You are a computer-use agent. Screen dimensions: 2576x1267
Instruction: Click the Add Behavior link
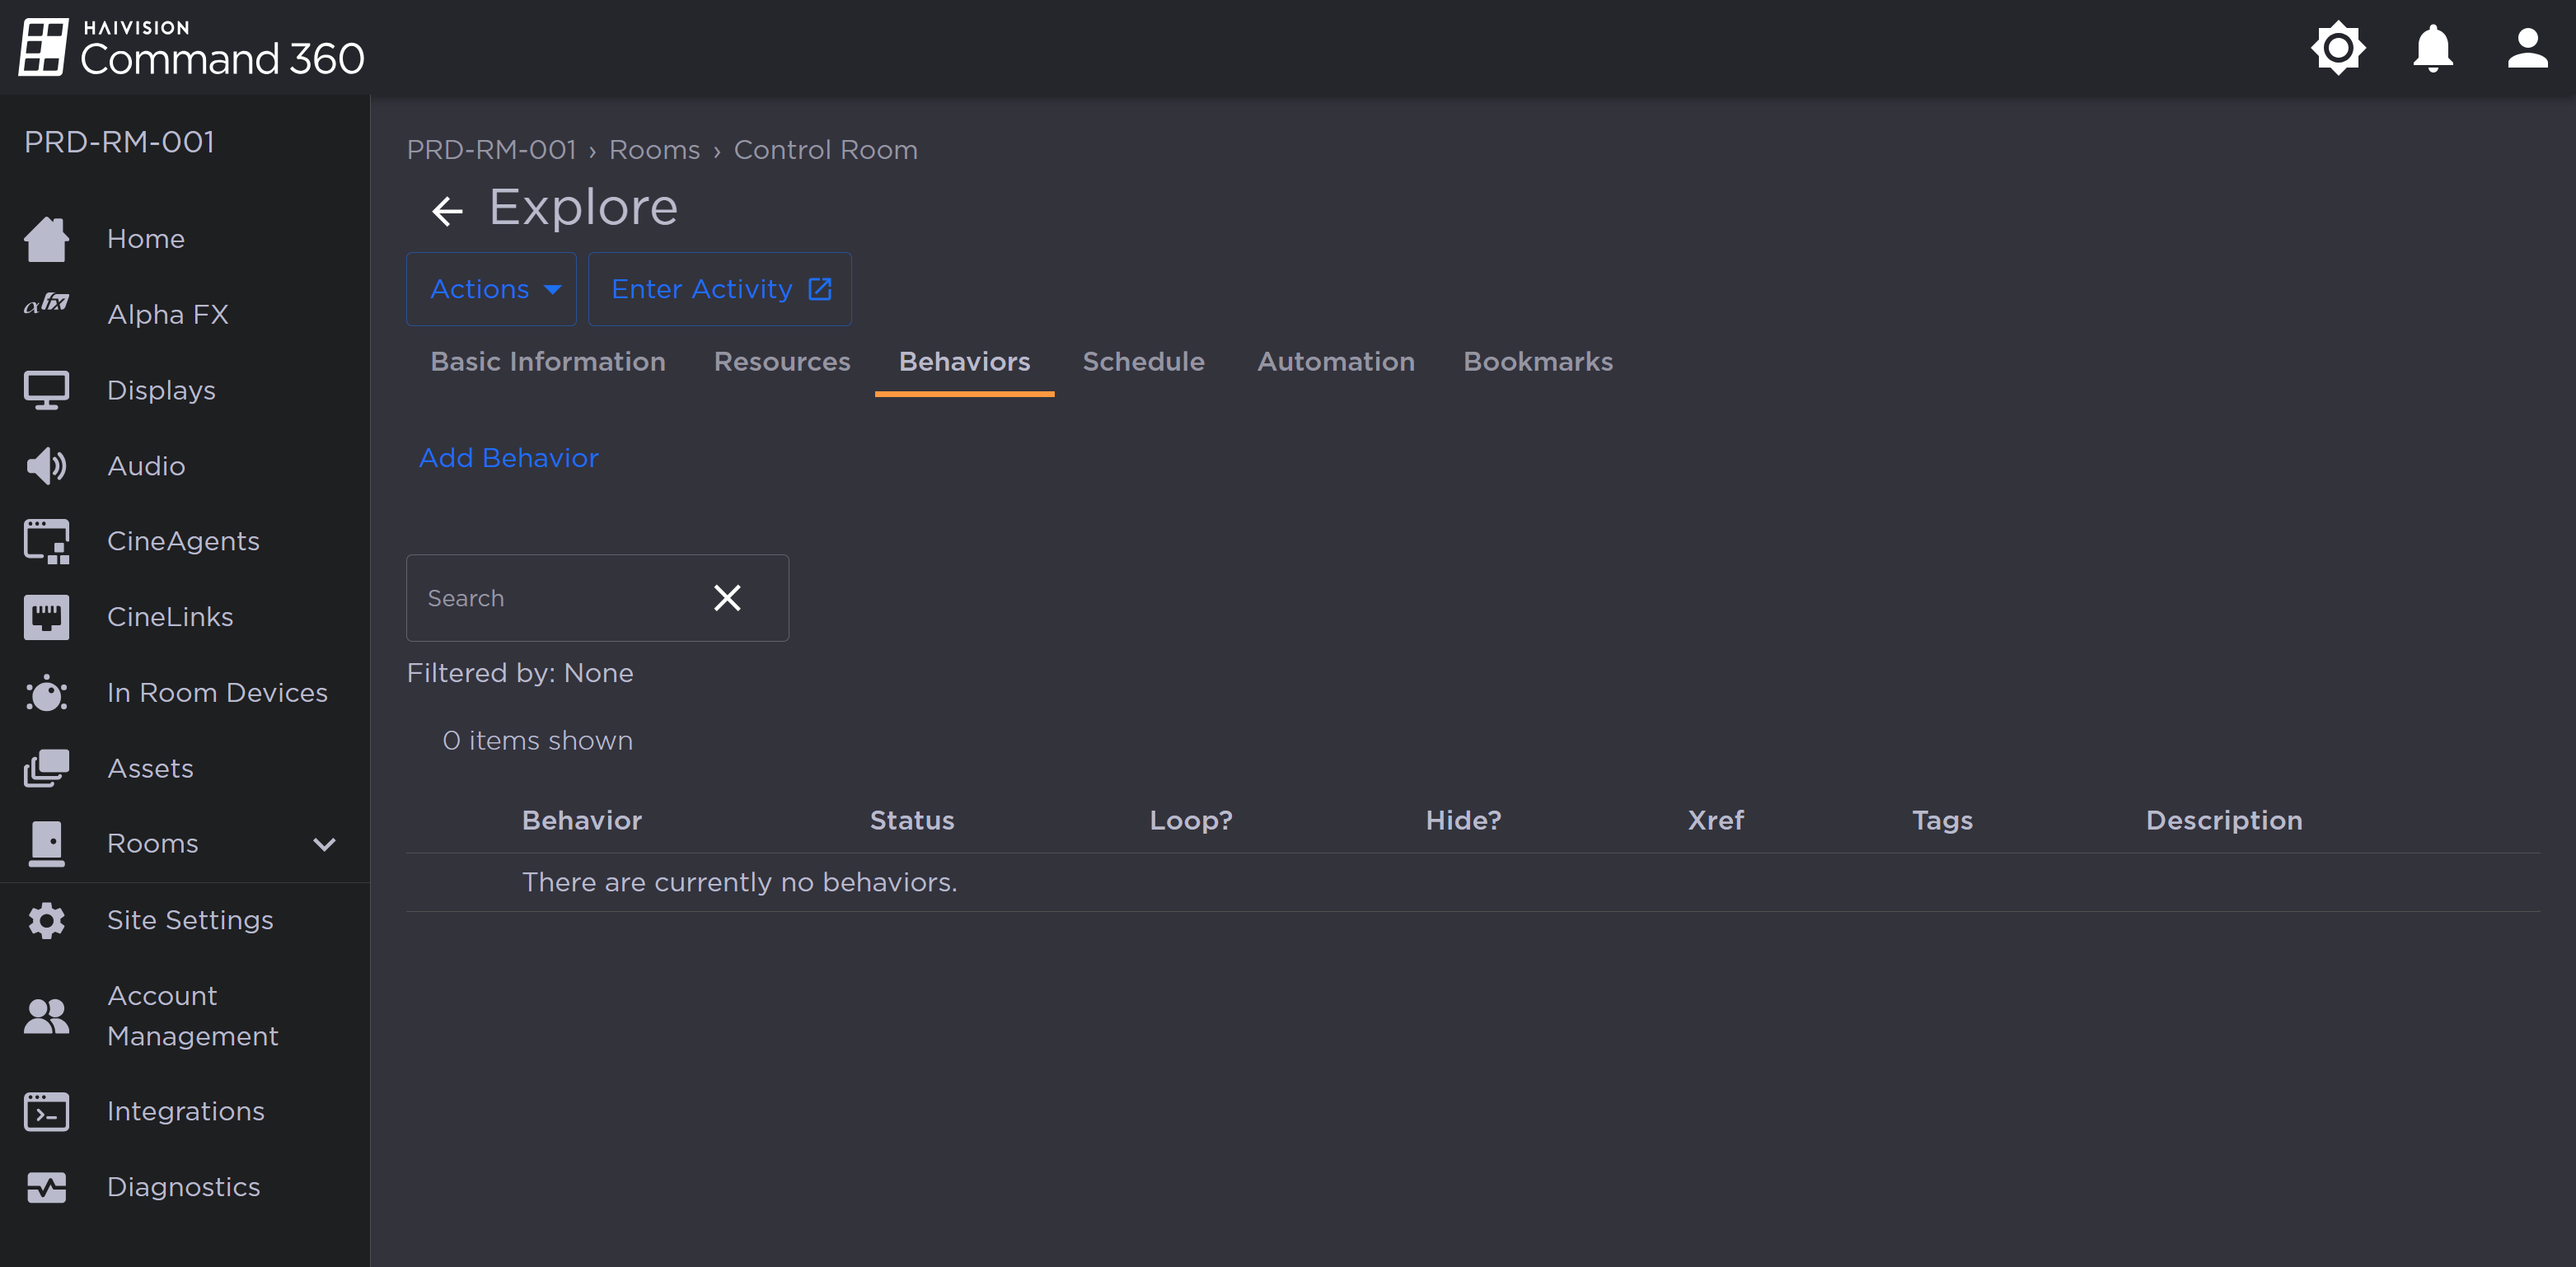click(x=508, y=458)
